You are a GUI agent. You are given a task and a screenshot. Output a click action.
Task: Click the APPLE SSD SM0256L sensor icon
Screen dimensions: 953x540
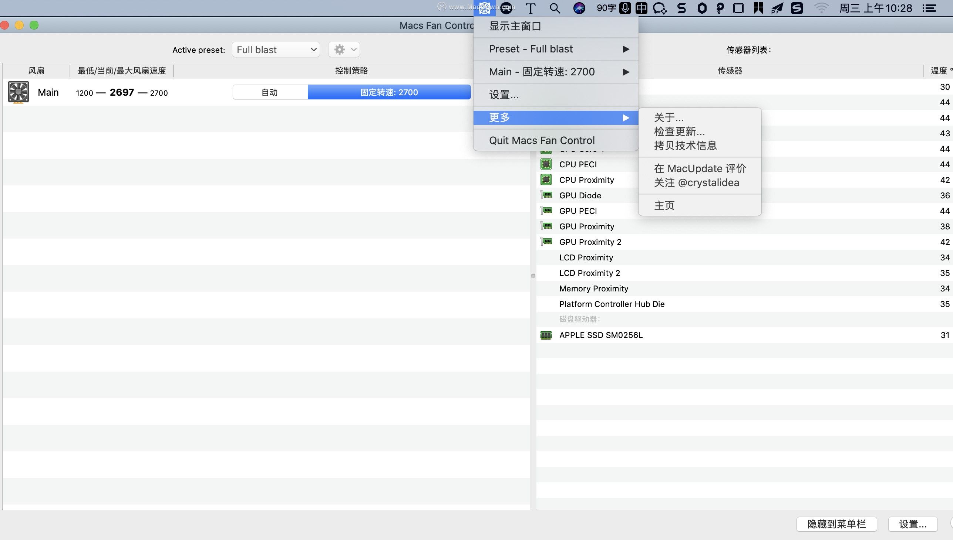tap(547, 335)
